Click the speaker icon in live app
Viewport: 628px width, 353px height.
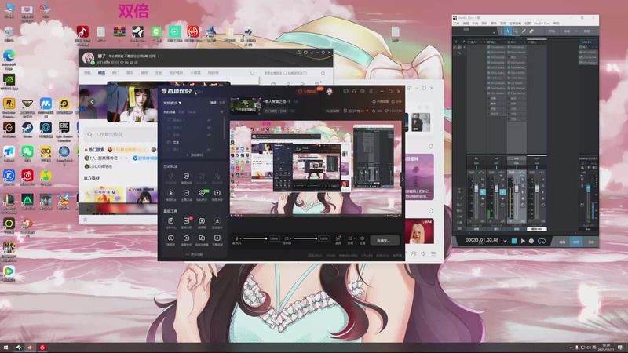pos(287,238)
